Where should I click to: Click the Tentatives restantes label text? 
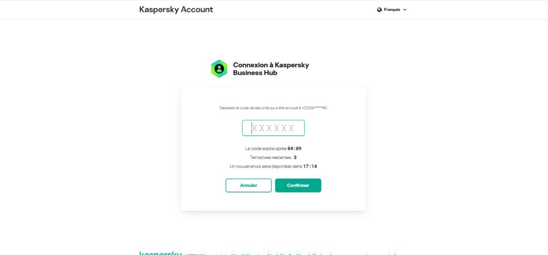pyautogui.click(x=271, y=158)
